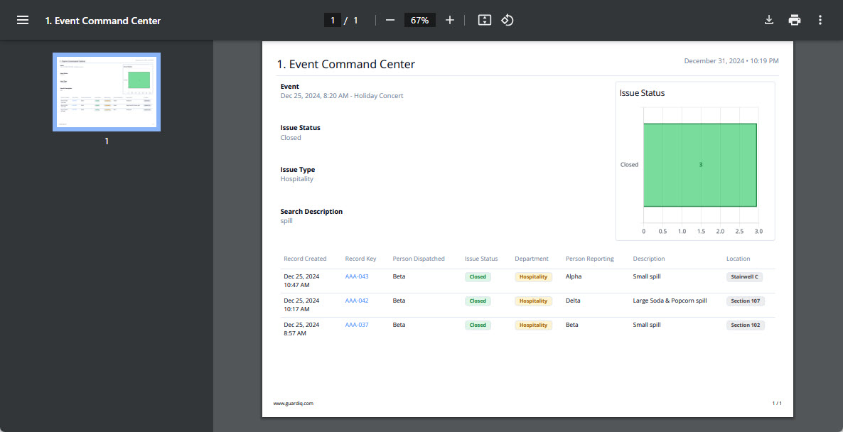Rotate the document counterclockwise
This screenshot has height=432, width=843.
pyautogui.click(x=508, y=21)
